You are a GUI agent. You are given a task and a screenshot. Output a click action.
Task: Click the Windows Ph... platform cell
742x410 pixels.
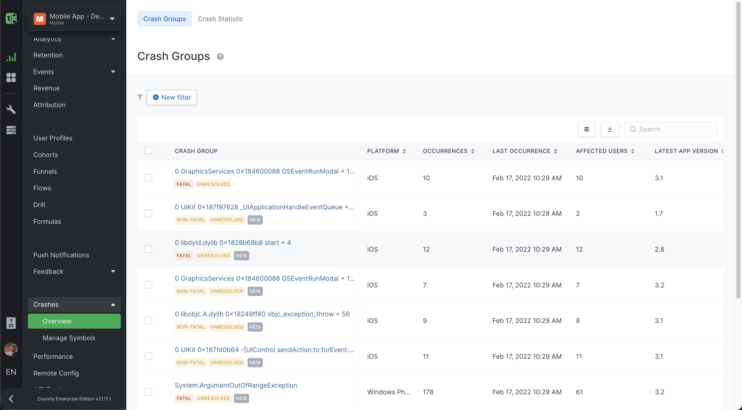point(389,392)
